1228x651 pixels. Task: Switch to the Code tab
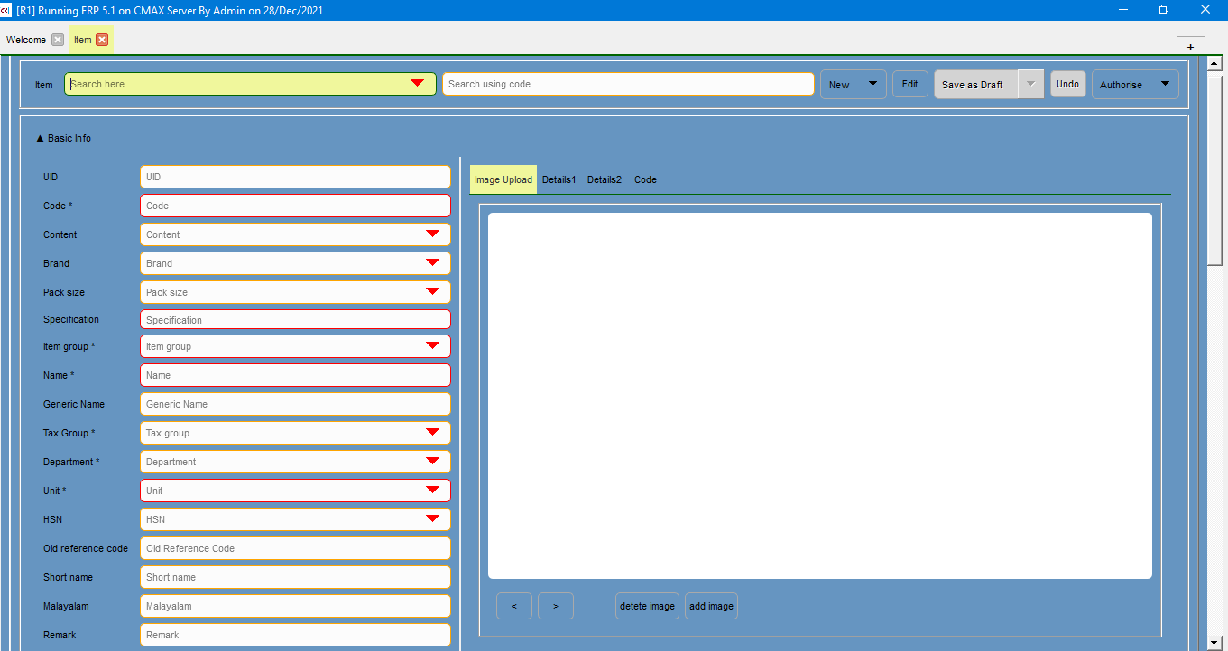coord(645,179)
